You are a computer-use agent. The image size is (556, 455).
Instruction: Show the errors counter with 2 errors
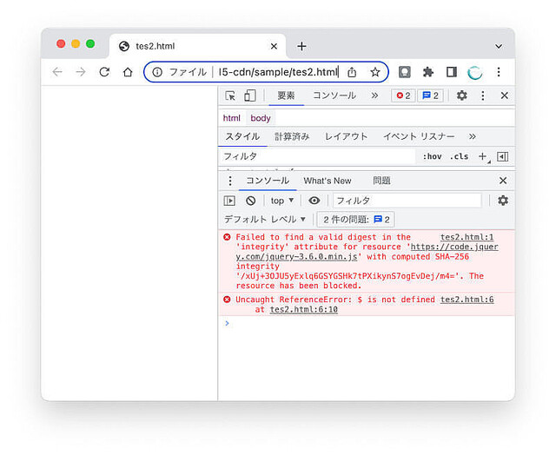(x=403, y=96)
